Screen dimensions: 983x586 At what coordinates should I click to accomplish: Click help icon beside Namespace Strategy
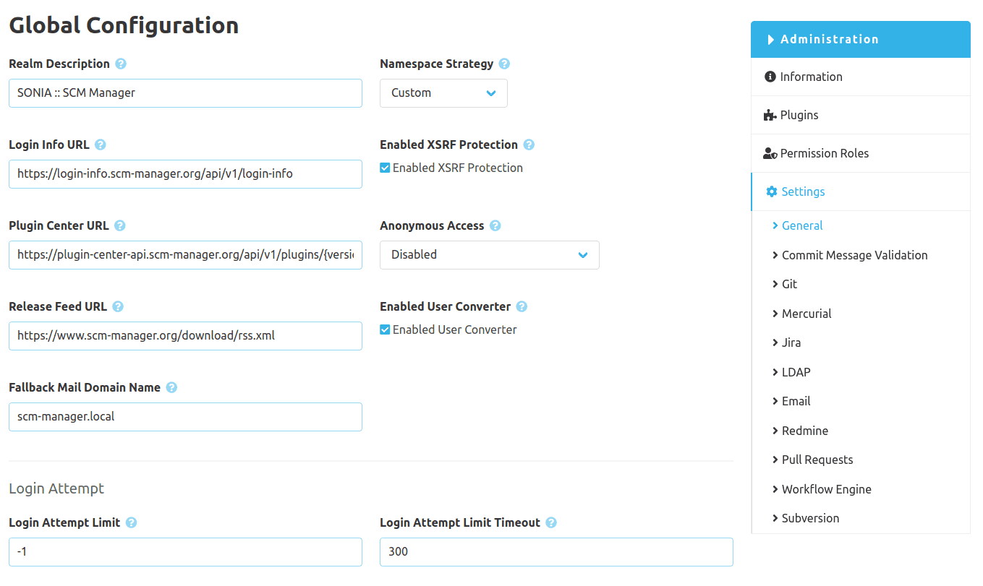coord(504,64)
